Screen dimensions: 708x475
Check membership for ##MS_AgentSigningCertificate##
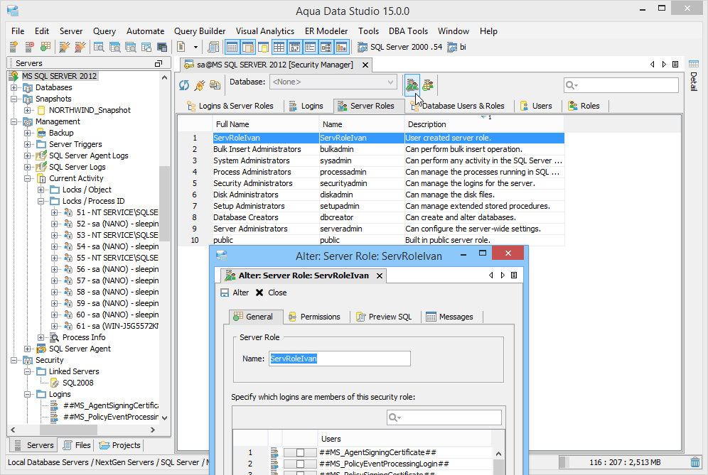[x=300, y=452]
